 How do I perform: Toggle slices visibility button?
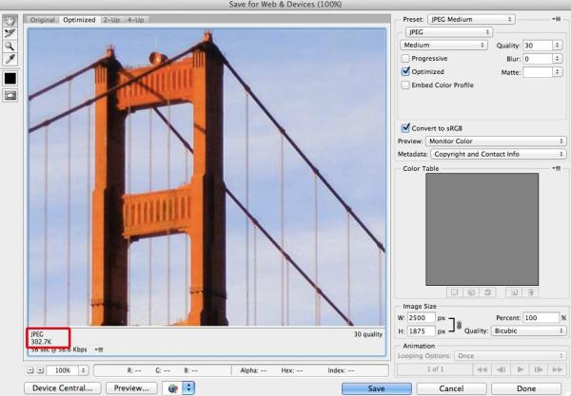pos(10,95)
